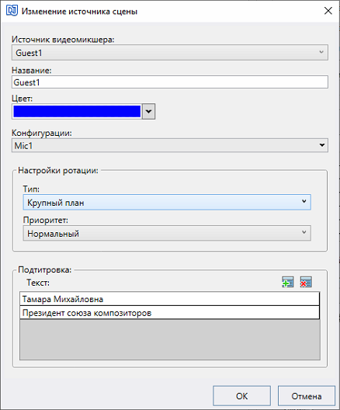Open the Тип dropdown showing Крупный план

coord(167,202)
